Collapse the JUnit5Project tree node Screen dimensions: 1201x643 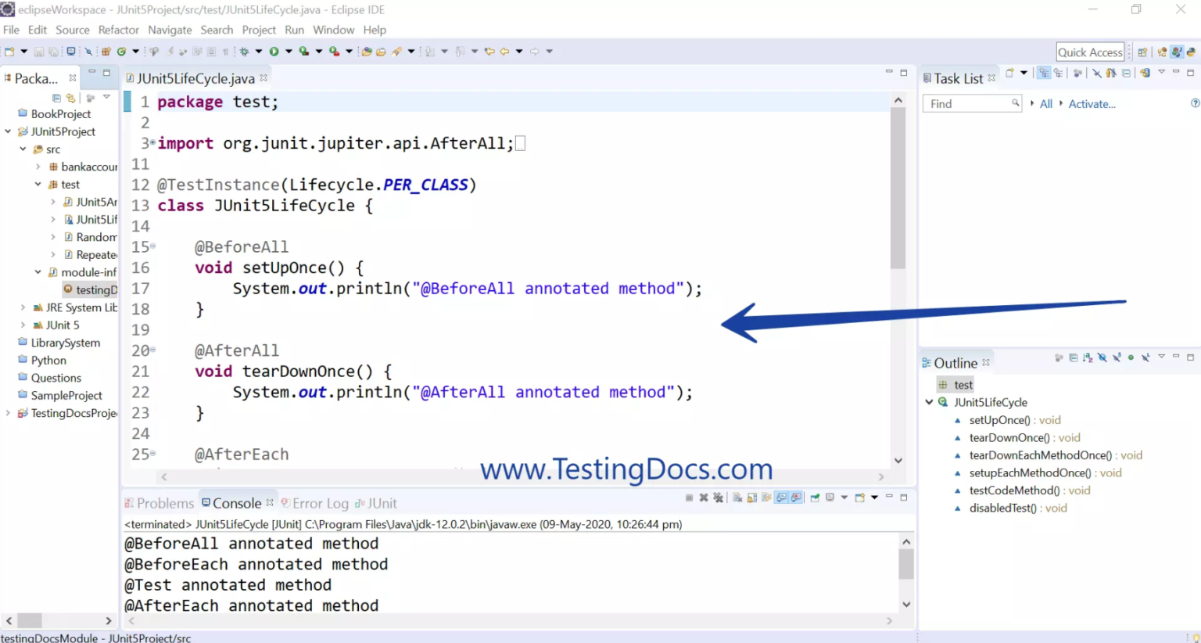tap(8, 131)
